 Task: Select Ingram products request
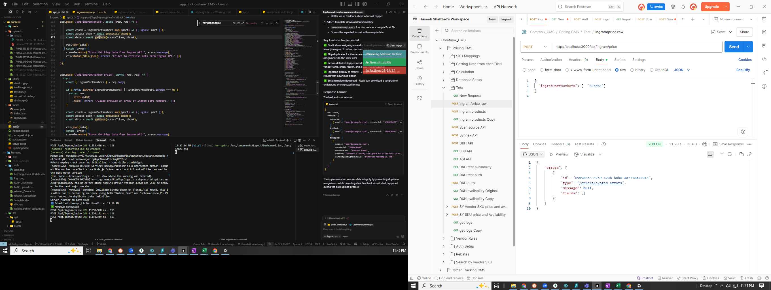[x=472, y=112]
